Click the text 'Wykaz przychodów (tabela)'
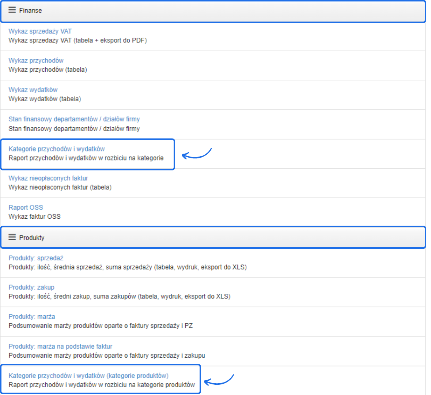 pyautogui.click(x=48, y=70)
